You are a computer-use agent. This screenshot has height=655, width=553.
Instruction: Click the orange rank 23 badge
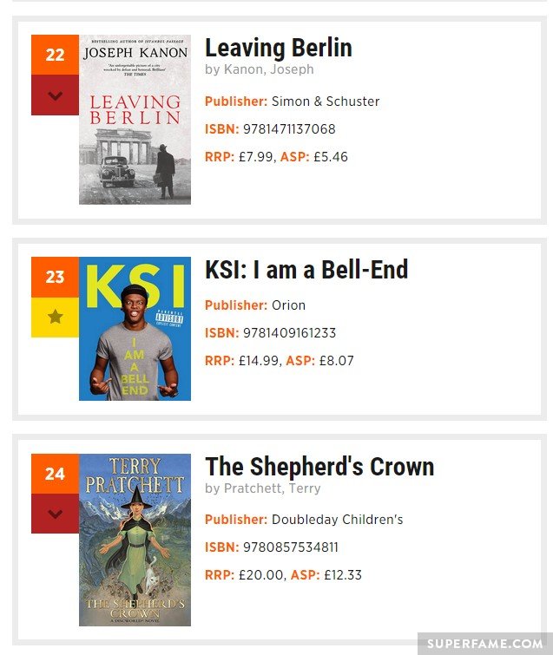click(55, 277)
